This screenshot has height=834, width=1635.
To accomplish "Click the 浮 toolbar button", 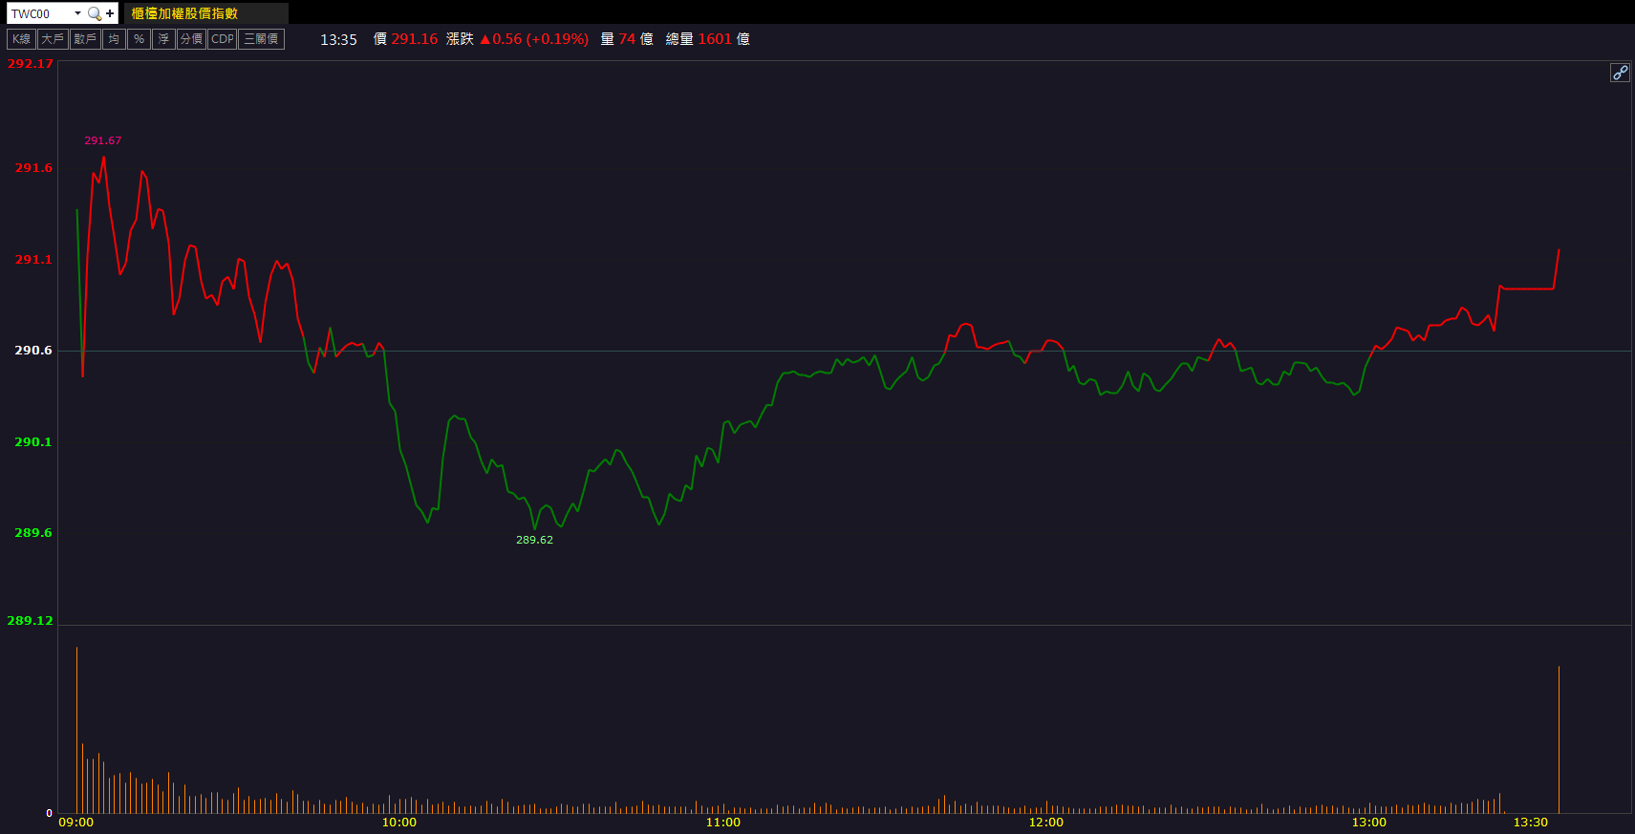I will (163, 39).
